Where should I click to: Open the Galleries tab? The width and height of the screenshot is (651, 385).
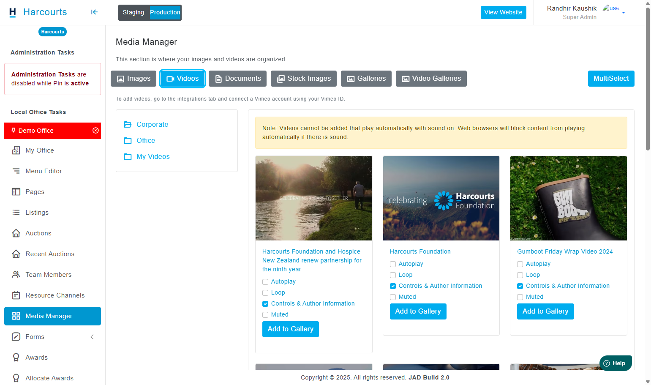(x=366, y=79)
